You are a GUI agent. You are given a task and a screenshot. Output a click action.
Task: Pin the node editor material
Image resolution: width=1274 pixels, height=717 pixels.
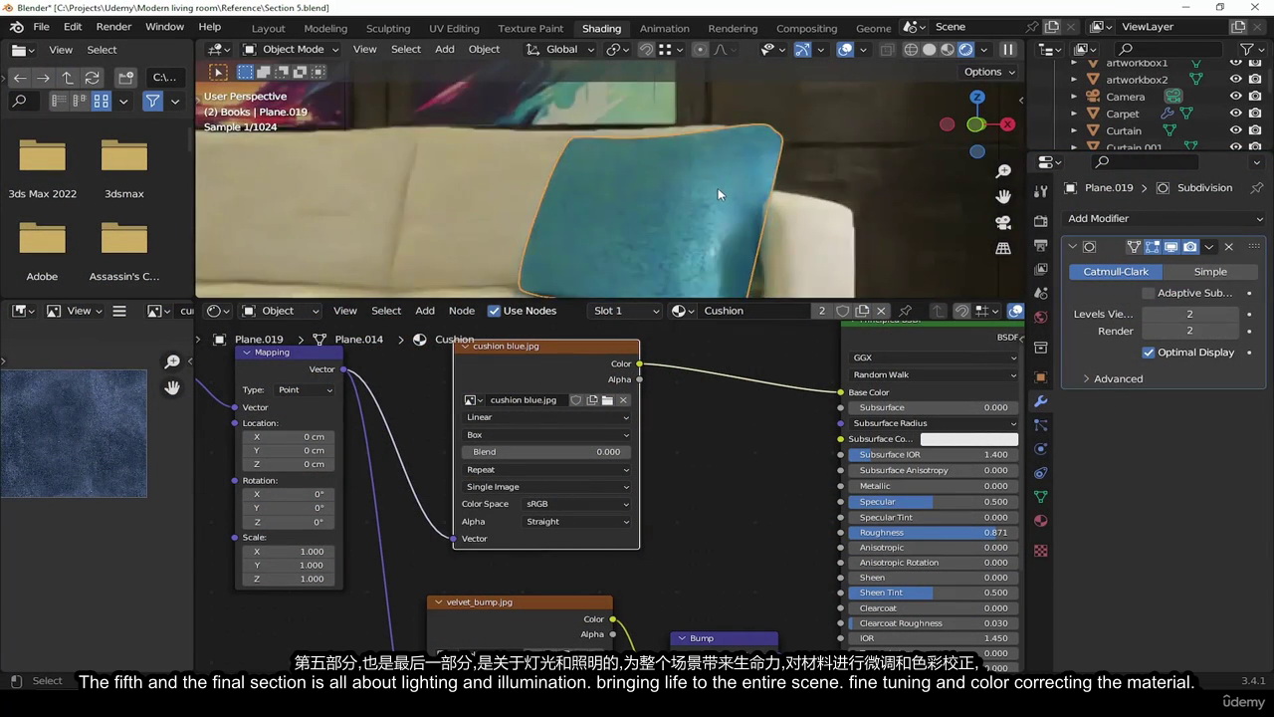[906, 311]
